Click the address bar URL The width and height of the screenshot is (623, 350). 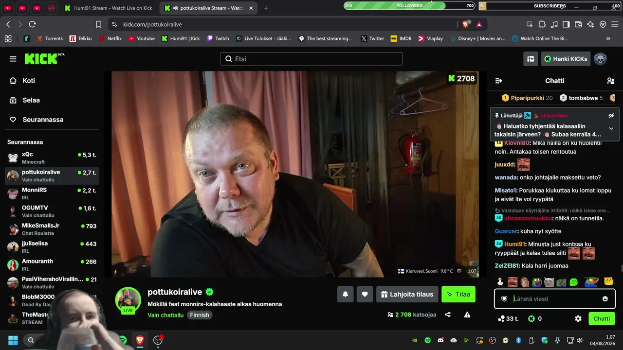point(152,24)
